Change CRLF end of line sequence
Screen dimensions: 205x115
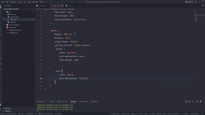146,114
